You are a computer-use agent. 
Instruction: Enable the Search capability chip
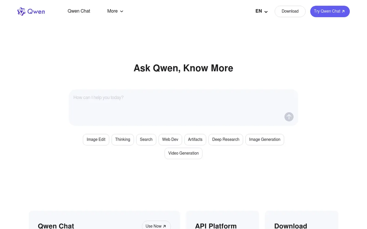click(146, 140)
